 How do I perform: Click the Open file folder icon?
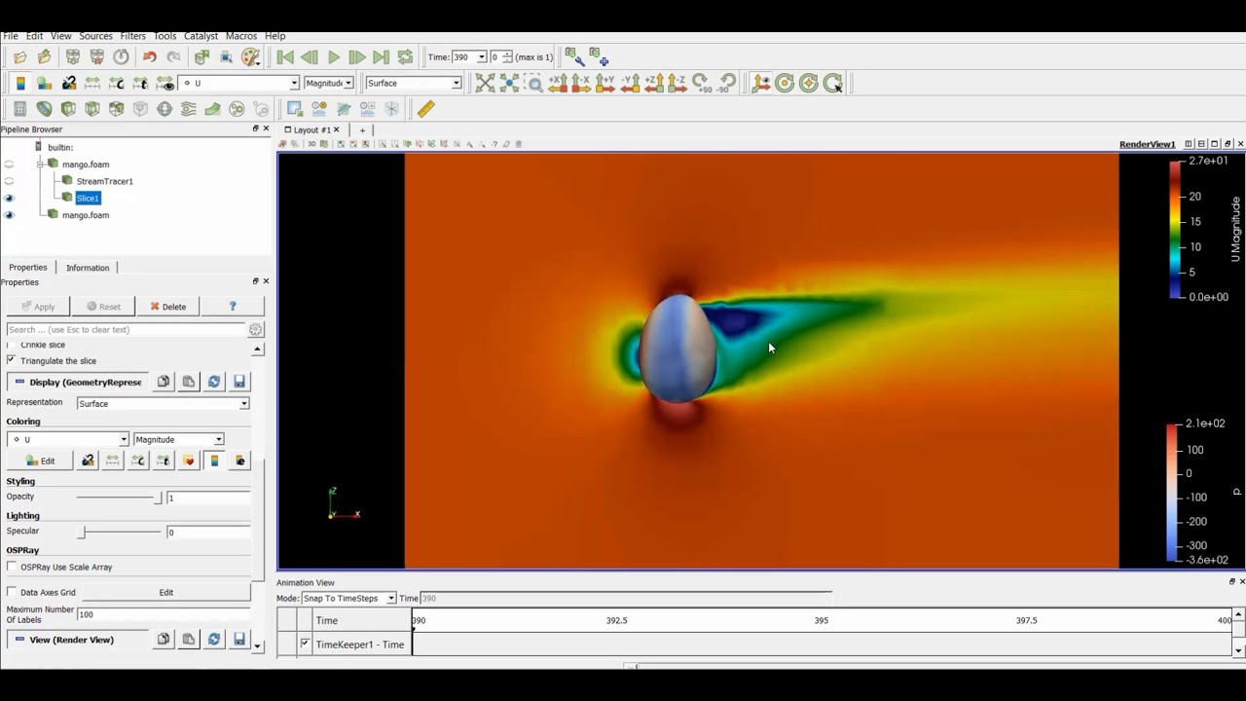[20, 57]
